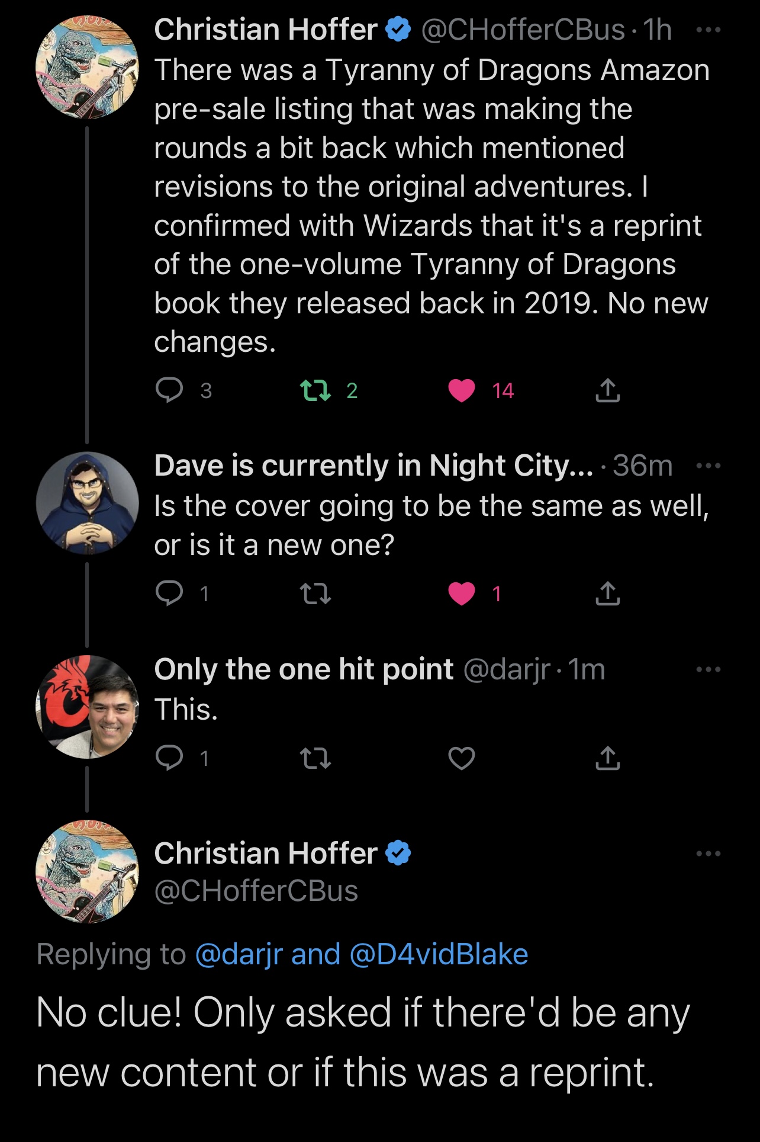This screenshot has width=760, height=1142.
Task: Open the 'Only the one hit point' profile photo
Action: click(87, 706)
